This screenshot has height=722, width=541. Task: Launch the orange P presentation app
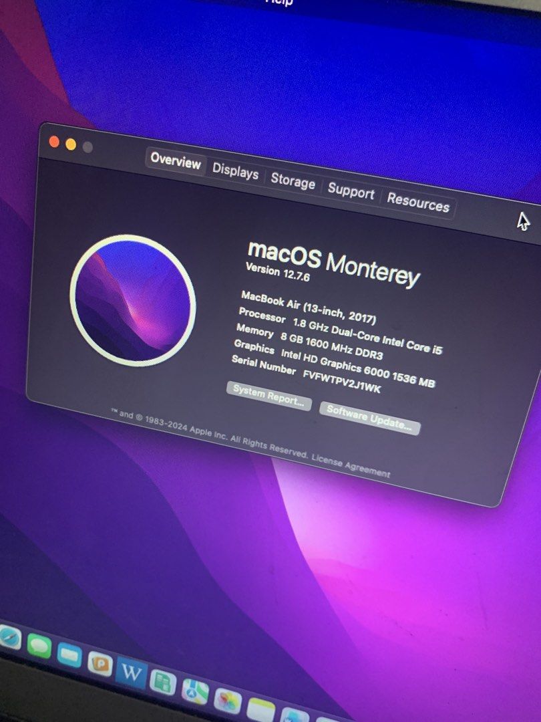click(x=100, y=665)
